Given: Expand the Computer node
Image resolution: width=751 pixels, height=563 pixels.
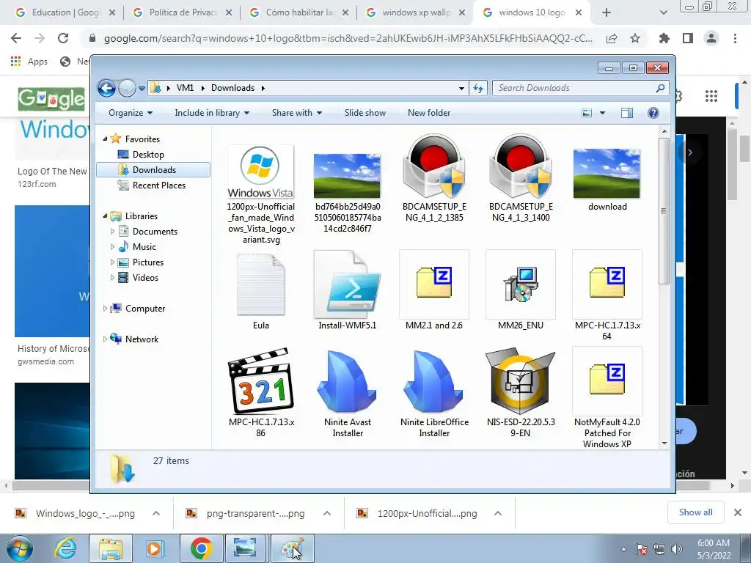Looking at the screenshot, I should [105, 309].
